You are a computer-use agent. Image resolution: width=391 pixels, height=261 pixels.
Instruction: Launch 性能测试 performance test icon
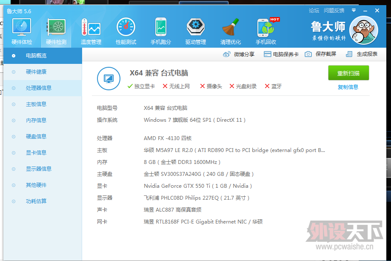click(126, 27)
